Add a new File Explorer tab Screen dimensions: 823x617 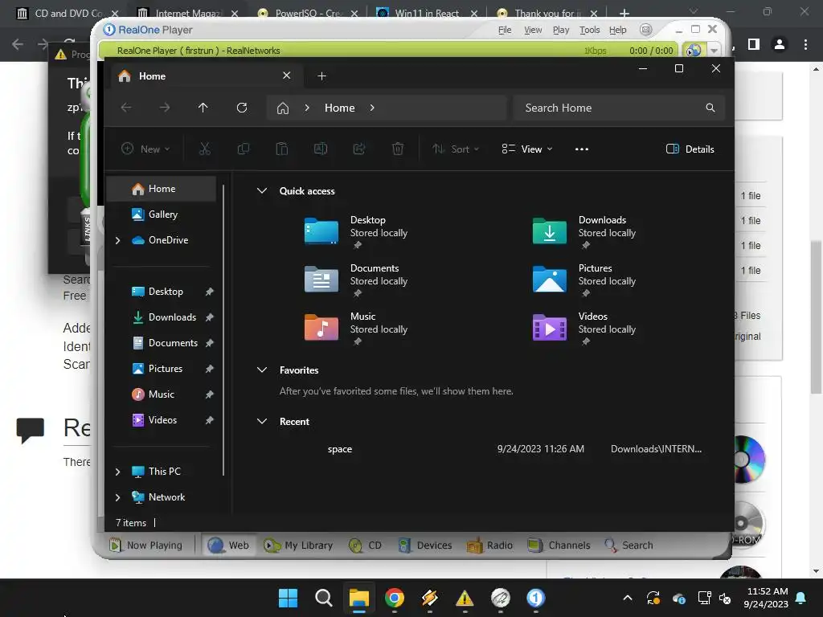(321, 76)
